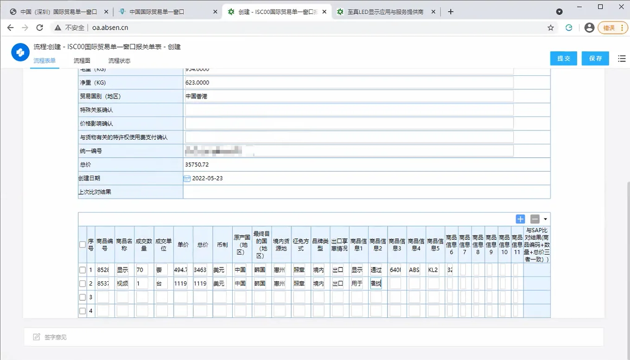
Task: Click the 总价 value 35750.72
Action: (x=197, y=164)
